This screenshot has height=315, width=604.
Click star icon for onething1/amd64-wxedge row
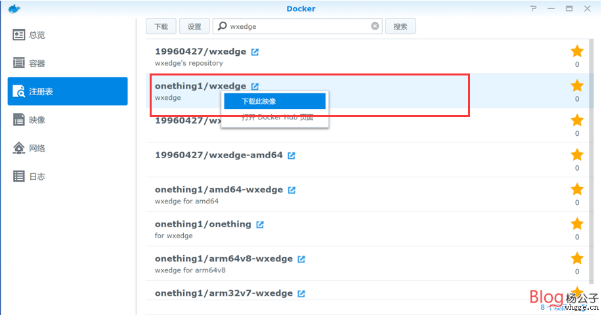click(577, 189)
